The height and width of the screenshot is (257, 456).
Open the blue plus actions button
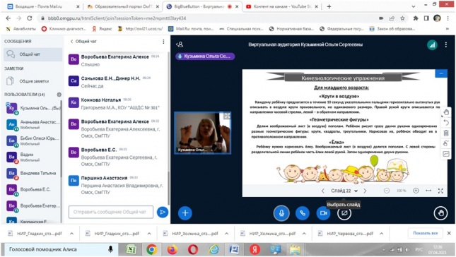tap(185, 213)
